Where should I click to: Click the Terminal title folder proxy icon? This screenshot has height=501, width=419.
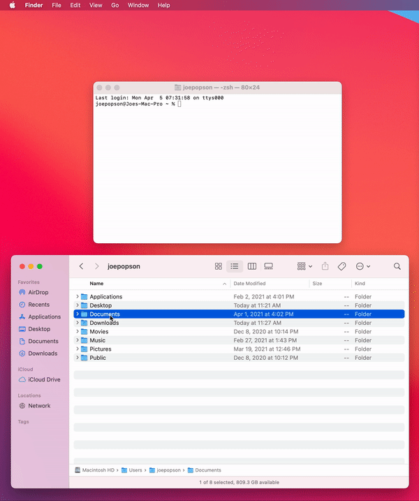click(x=177, y=87)
